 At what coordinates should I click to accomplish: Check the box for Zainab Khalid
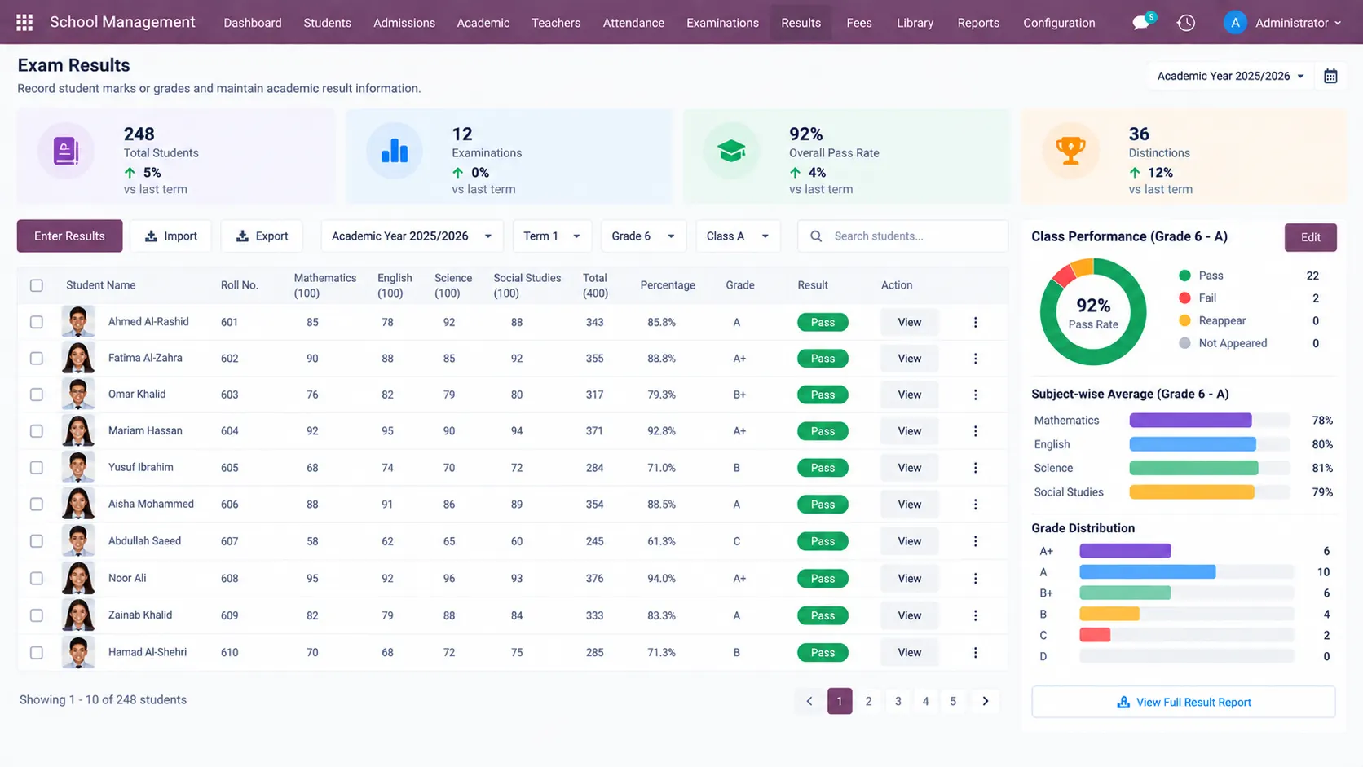(37, 615)
